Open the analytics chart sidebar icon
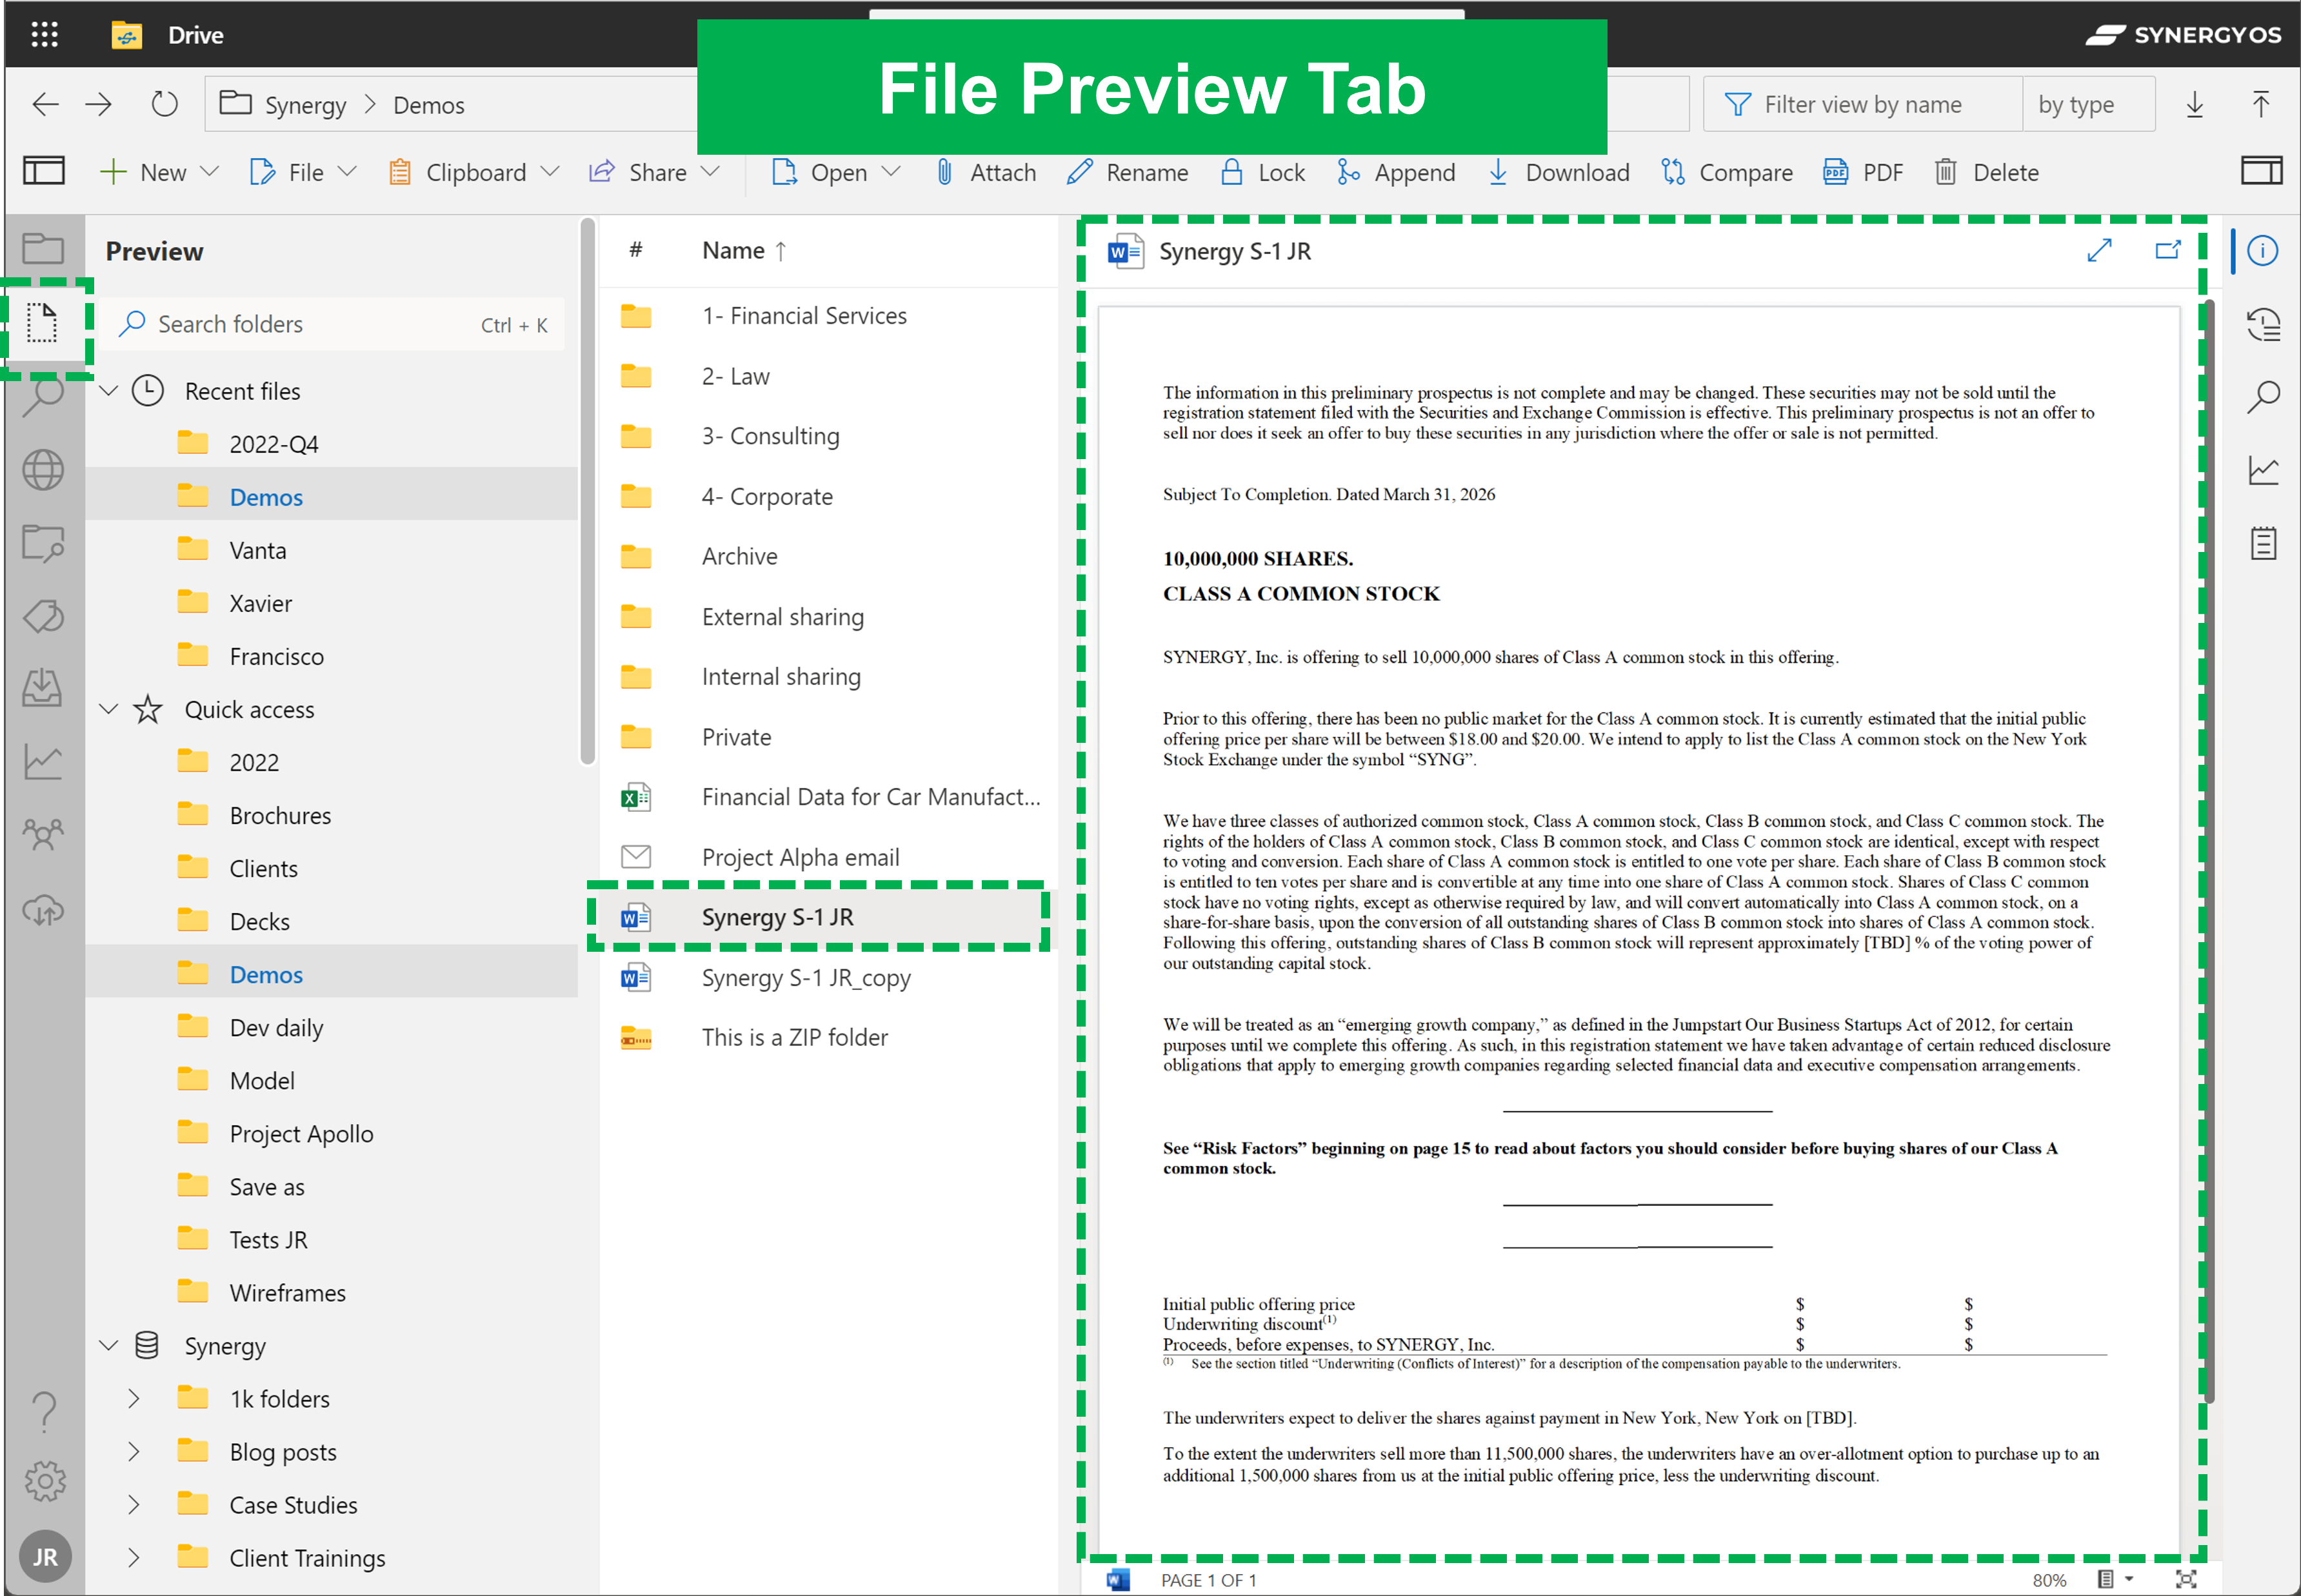Image resolution: width=2301 pixels, height=1596 pixels. pyautogui.click(x=43, y=763)
